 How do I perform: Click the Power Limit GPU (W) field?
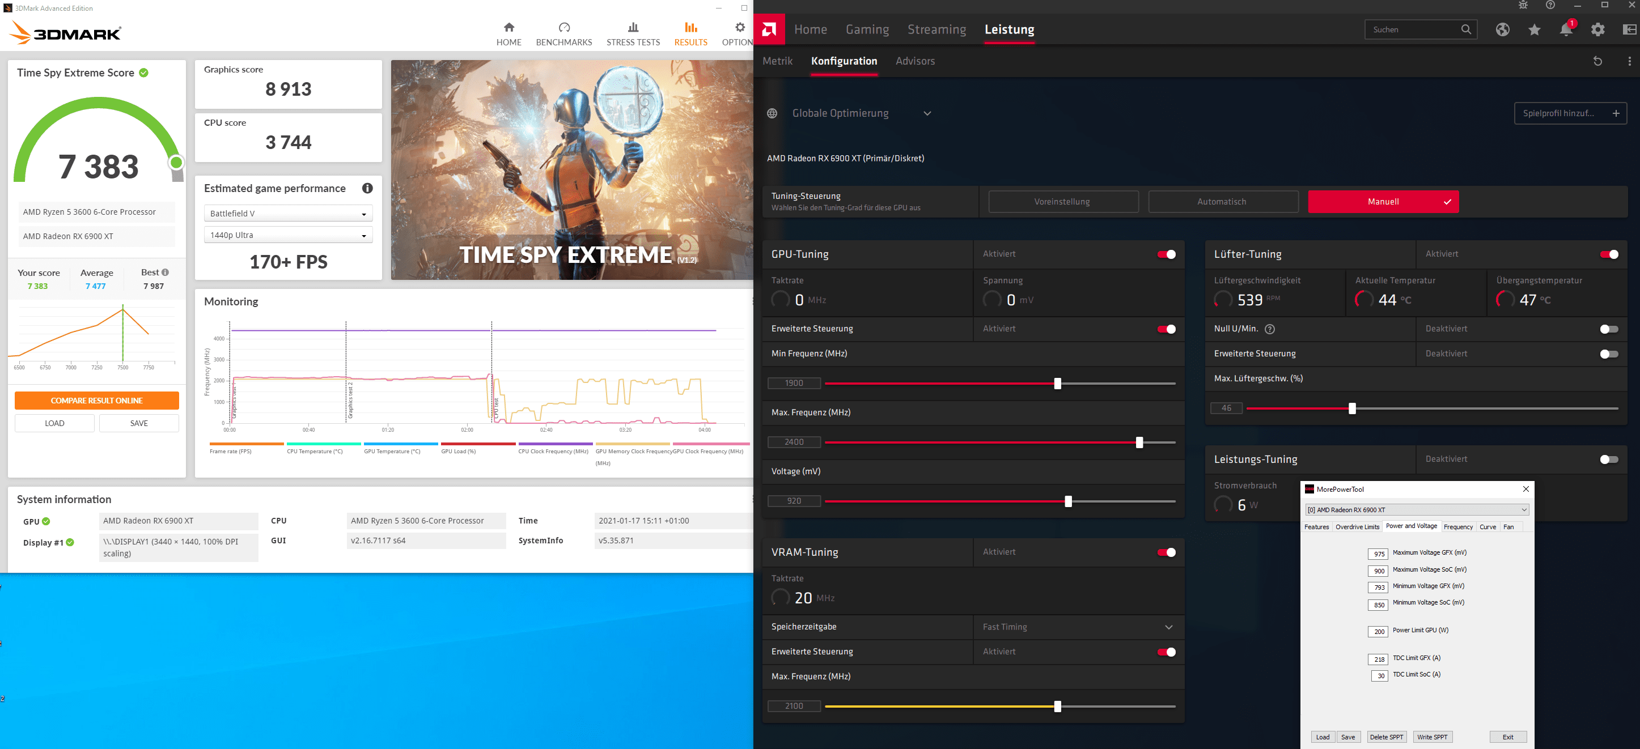pos(1378,631)
